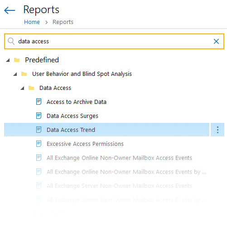Viewport: 227px width, 238px height.
Task: Click the Excessive Access Permissions report icon
Action: pyautogui.click(x=39, y=144)
